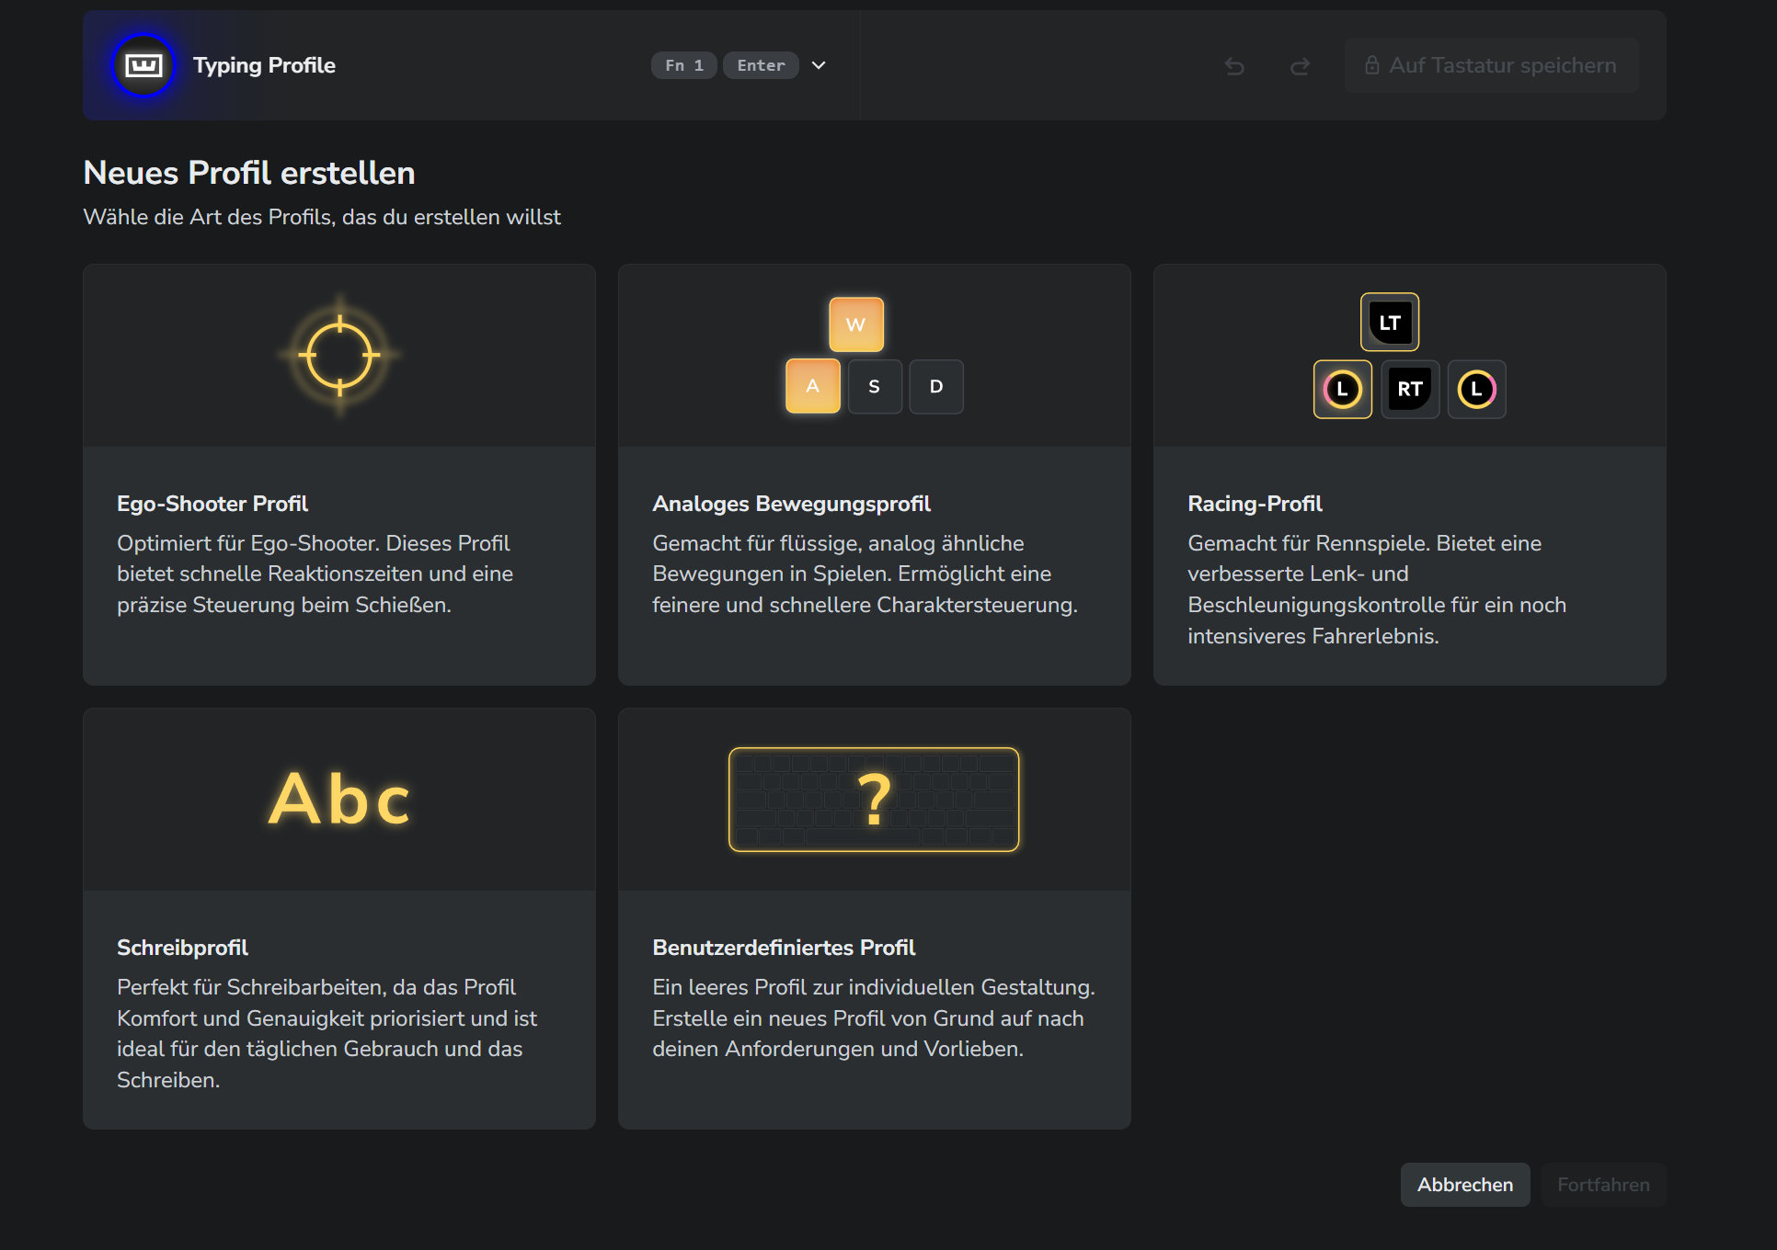
Task: Click the highlighted A key icon
Action: (x=812, y=386)
